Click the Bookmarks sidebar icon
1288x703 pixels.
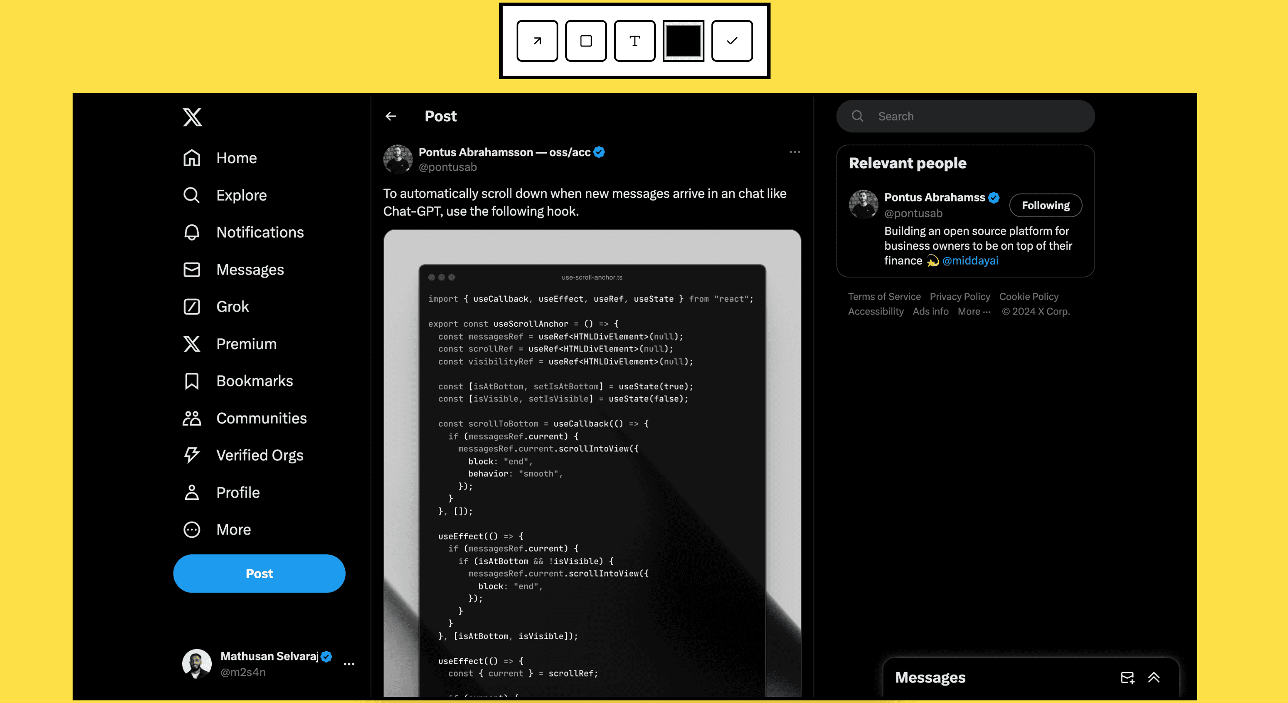191,380
